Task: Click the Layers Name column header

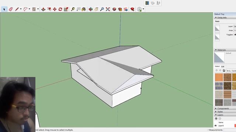Action: (x=221, y=122)
